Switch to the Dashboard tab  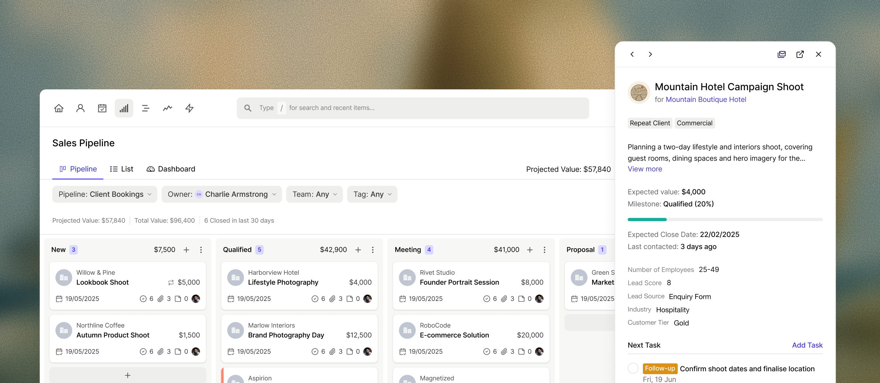pyautogui.click(x=171, y=169)
